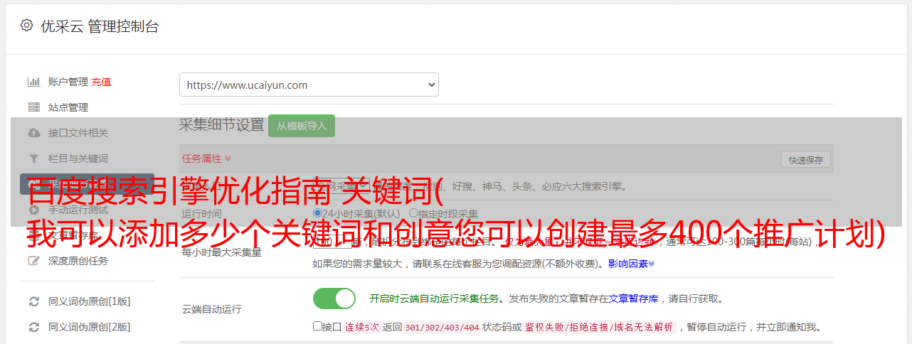
Task: Click the 采集细节设置 heading
Action: pyautogui.click(x=222, y=125)
